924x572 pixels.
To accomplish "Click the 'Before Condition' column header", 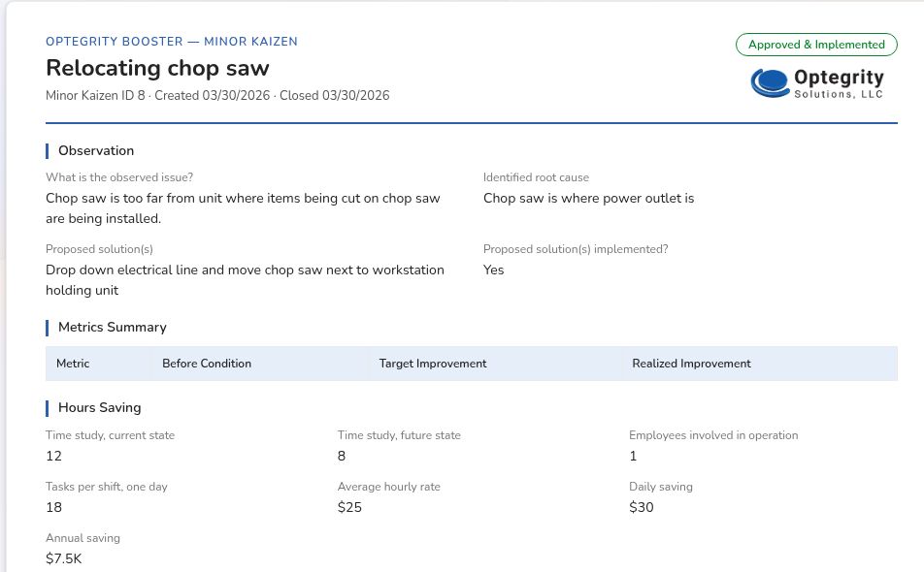I will (x=207, y=364).
